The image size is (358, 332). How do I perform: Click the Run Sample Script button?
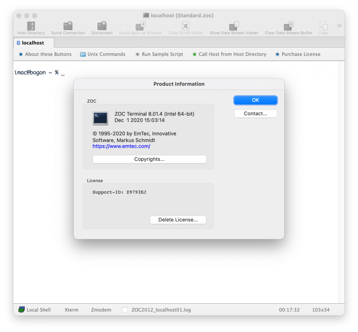click(x=159, y=54)
